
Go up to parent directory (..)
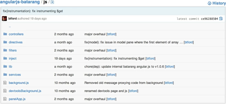coord(10,27)
